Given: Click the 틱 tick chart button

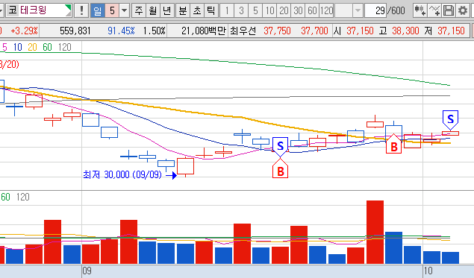Looking at the screenshot, I should click(211, 11).
